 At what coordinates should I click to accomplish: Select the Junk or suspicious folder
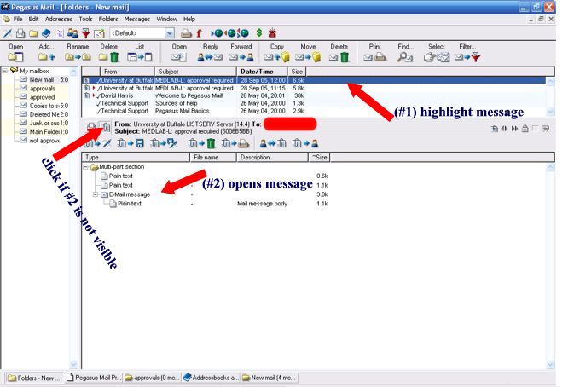[x=43, y=123]
